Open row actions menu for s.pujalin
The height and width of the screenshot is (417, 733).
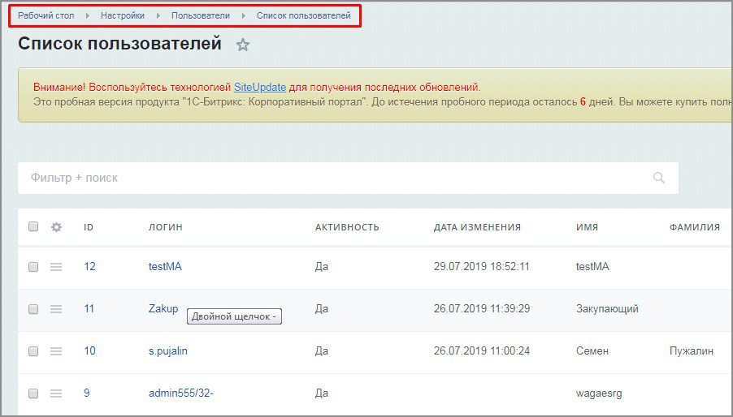click(56, 351)
